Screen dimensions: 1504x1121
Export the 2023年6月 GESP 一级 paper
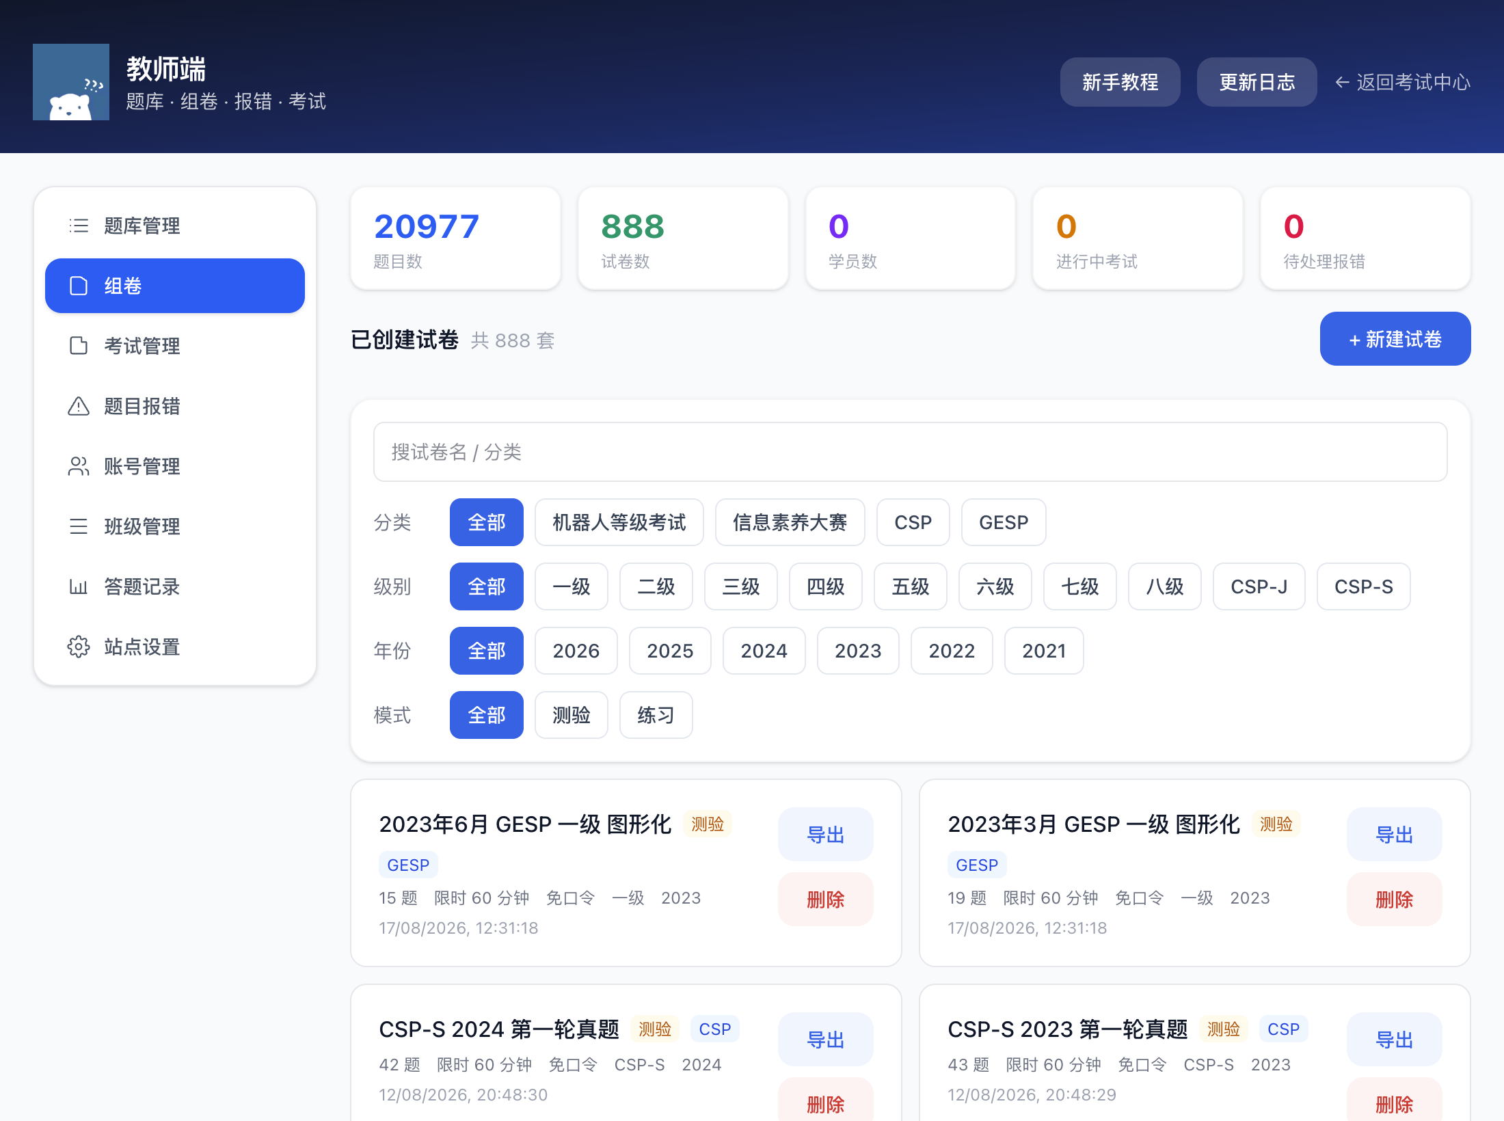pyautogui.click(x=826, y=835)
